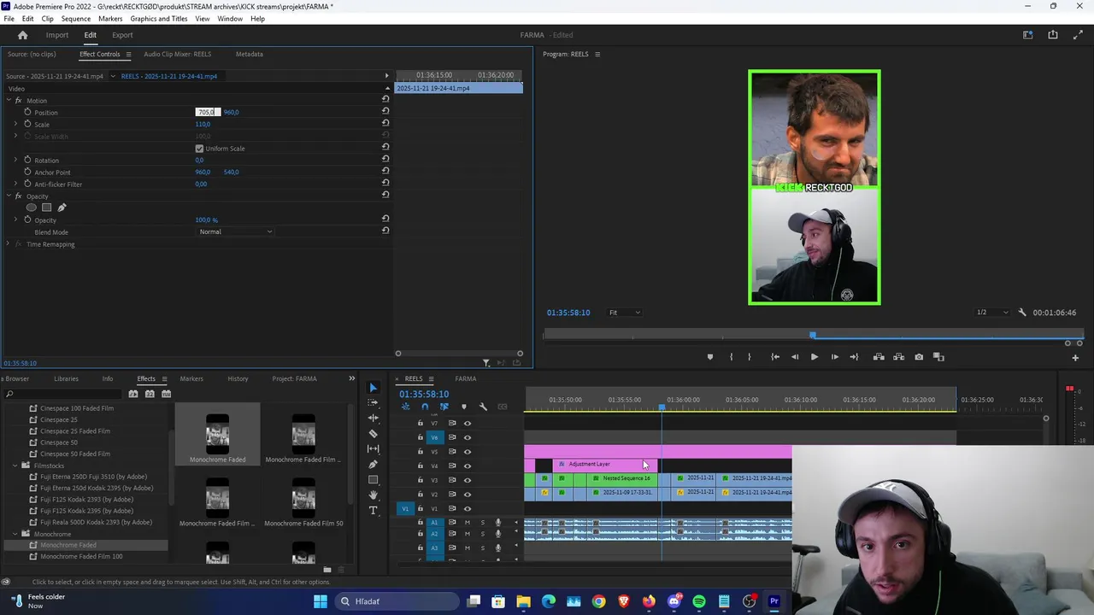Screen dimensions: 1094x615
Task: Step back one frame
Action: click(795, 357)
